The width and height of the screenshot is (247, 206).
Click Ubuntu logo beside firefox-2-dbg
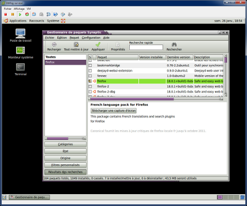point(95,92)
